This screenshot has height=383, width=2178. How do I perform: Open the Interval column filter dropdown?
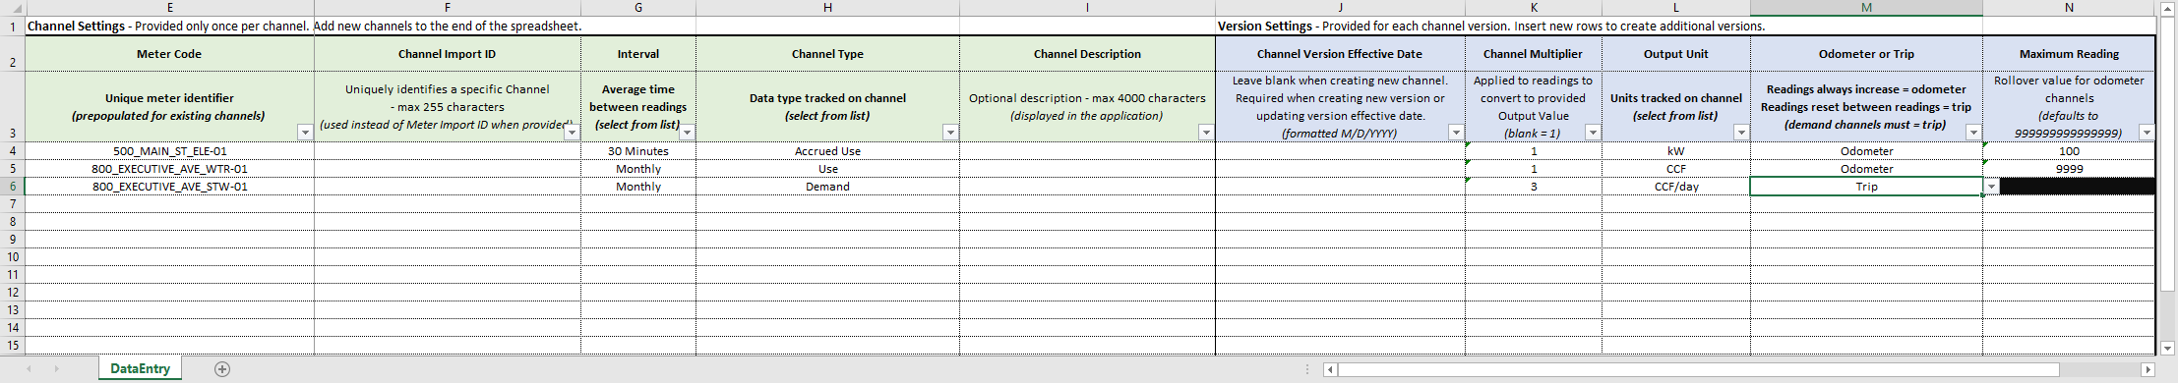click(687, 133)
